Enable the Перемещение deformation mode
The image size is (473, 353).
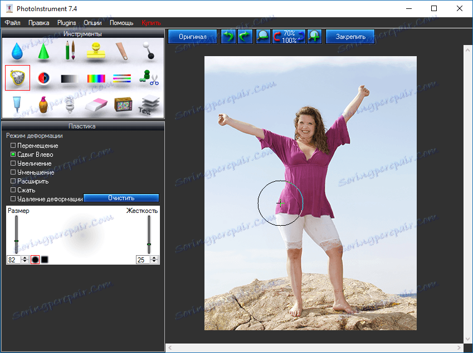[x=12, y=145]
